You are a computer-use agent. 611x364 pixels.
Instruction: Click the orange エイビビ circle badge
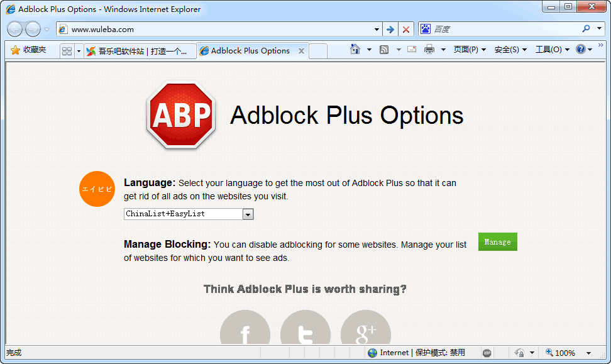[97, 189]
